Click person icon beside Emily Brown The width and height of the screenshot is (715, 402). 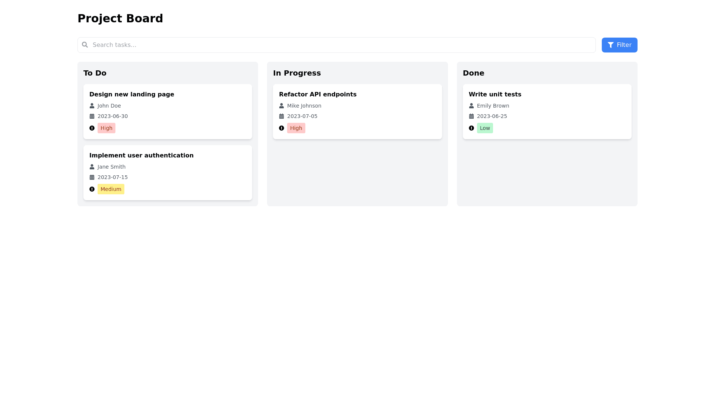pyautogui.click(x=471, y=106)
